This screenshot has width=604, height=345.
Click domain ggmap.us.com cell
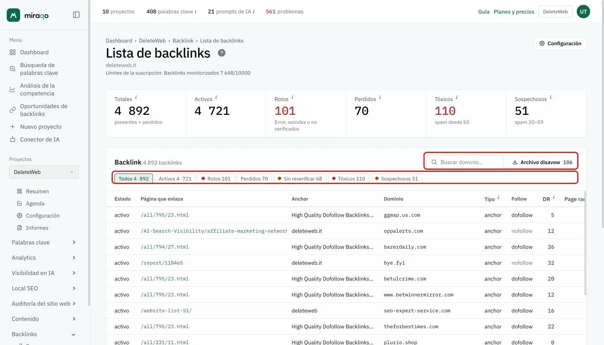coord(402,215)
